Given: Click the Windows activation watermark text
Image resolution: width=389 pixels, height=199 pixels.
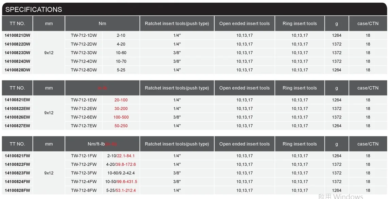Looking at the screenshot, I should pos(340,196).
